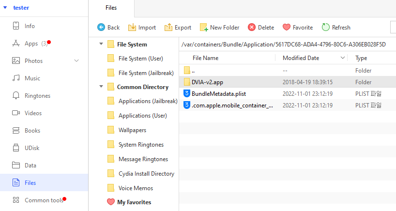The width and height of the screenshot is (396, 211).
Task: Click the DVIA-v2.app folder icon
Action: pyautogui.click(x=187, y=82)
